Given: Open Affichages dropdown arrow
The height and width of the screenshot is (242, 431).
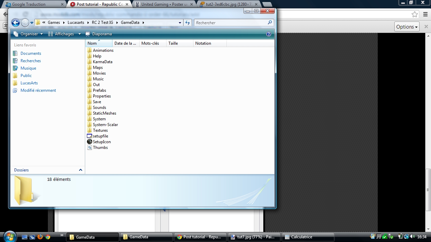Looking at the screenshot, I should [79, 34].
